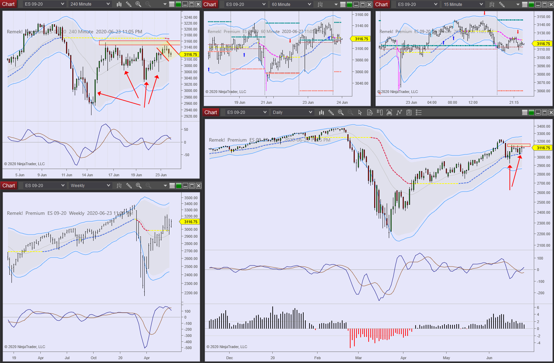Open the Chart menu of 60 Minute window

210,5
